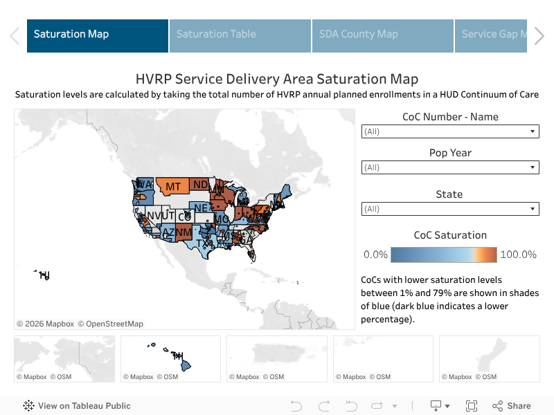Click the Refresh/Replay icon in toolbar
Viewport: 554px width, 415px height.
[x=377, y=406]
